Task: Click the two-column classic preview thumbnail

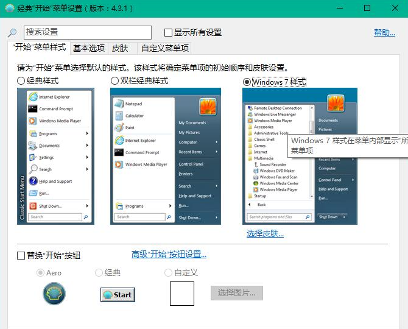Action: coord(165,156)
